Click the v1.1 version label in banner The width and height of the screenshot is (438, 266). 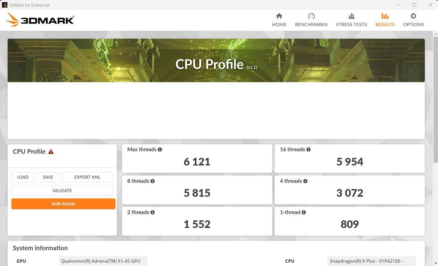point(252,67)
